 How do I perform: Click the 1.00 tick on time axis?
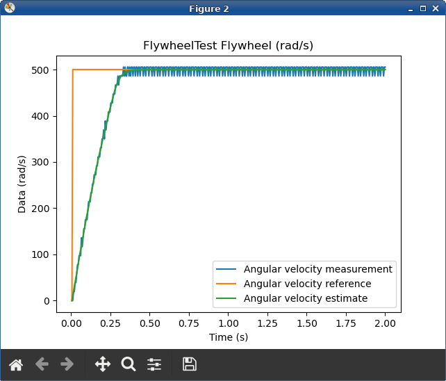coord(228,323)
